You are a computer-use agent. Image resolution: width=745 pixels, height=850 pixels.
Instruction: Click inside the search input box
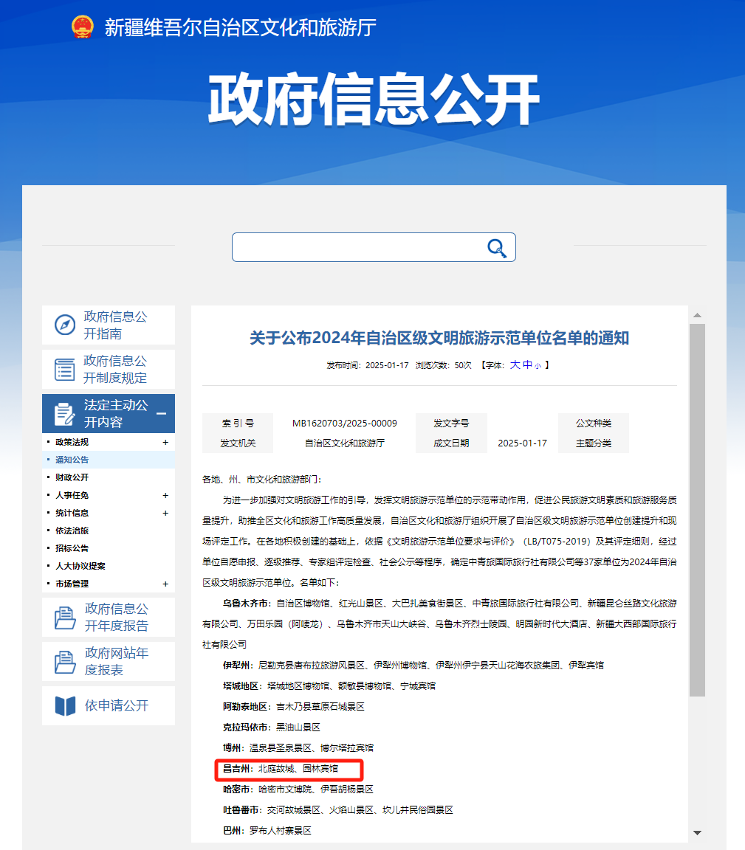(354, 248)
